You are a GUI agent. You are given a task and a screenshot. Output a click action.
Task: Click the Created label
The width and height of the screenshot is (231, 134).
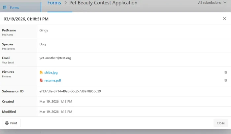[x=8, y=102]
